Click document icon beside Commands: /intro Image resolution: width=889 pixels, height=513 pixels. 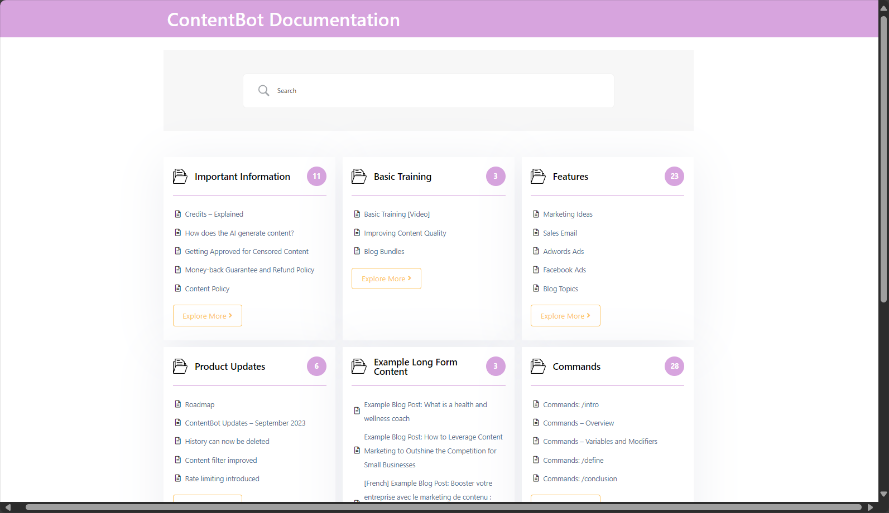tap(536, 404)
